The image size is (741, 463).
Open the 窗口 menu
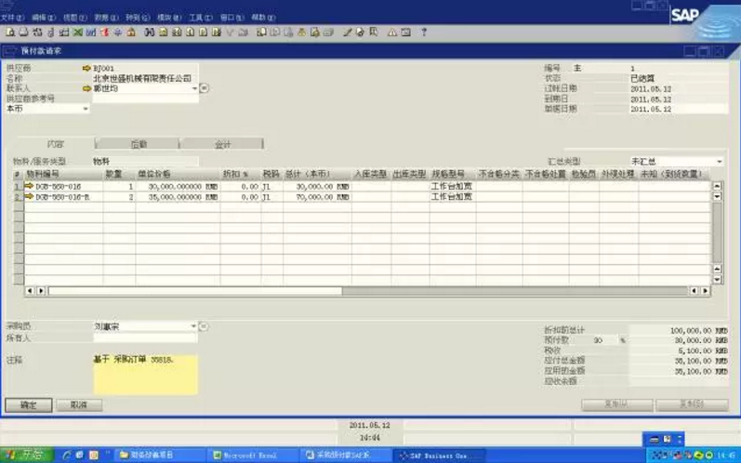click(x=232, y=18)
